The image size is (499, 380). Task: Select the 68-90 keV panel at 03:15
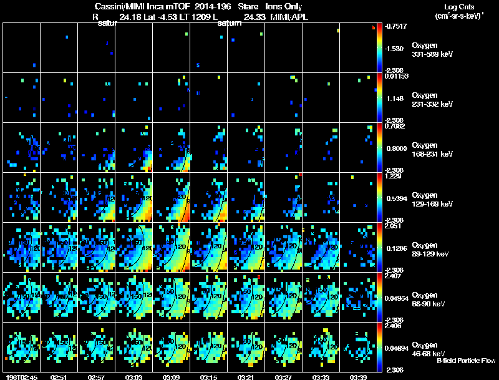click(x=209, y=298)
